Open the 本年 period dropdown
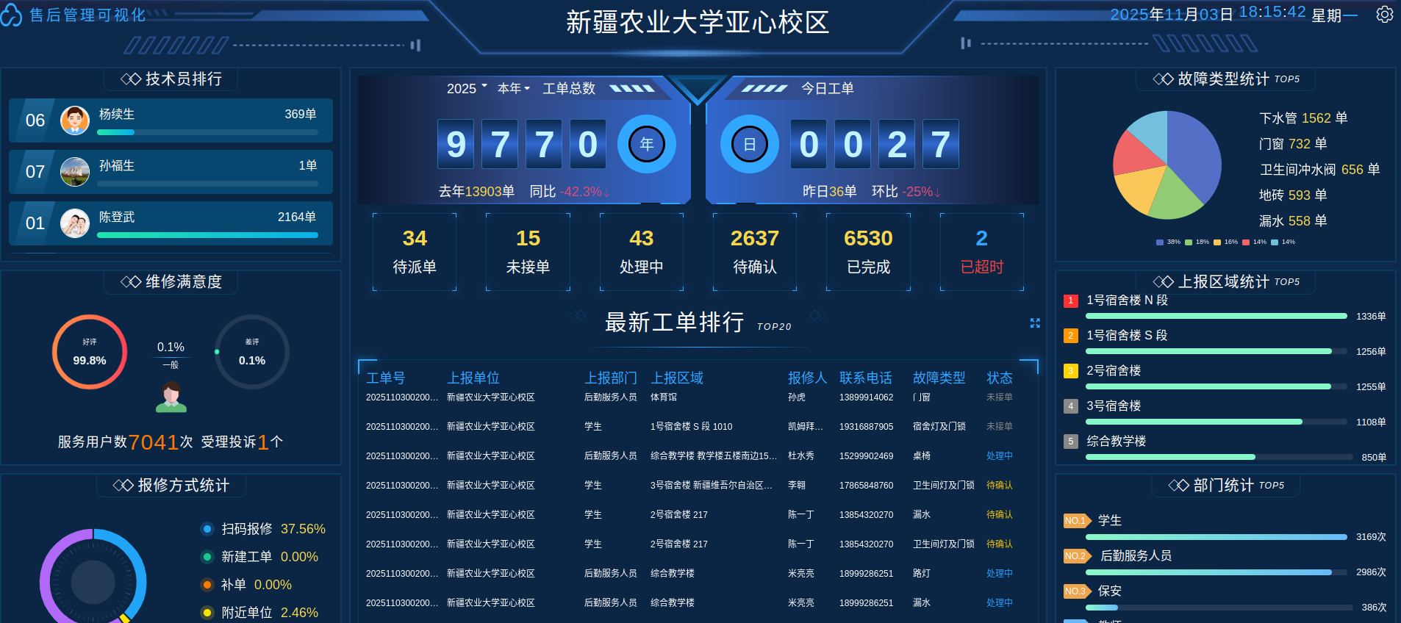 513,89
